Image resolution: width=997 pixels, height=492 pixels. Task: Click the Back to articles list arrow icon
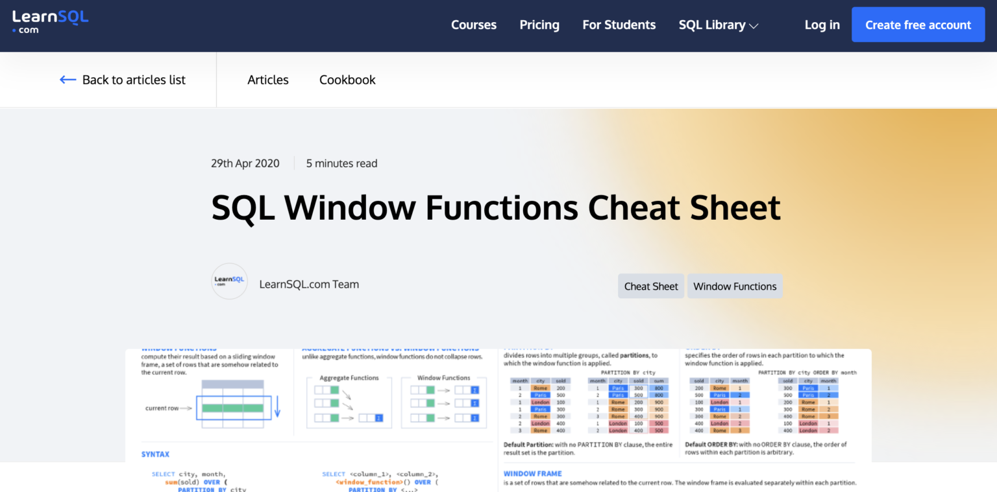coord(68,80)
